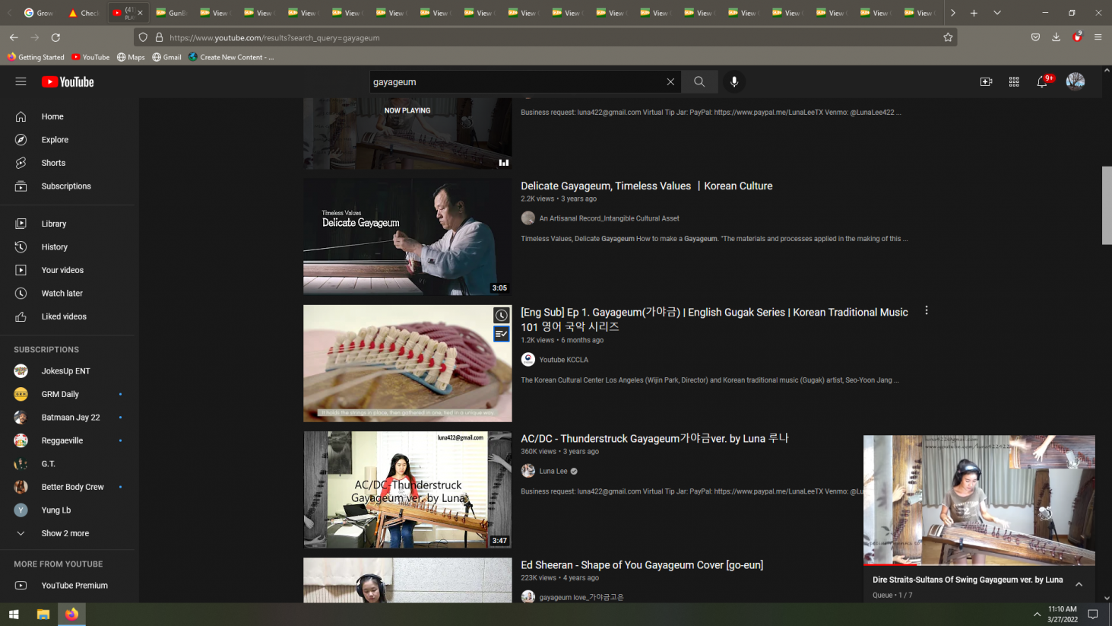Viewport: 1112px width, 626px height.
Task: Expand the miniplayer queue chevron
Action: [1079, 584]
